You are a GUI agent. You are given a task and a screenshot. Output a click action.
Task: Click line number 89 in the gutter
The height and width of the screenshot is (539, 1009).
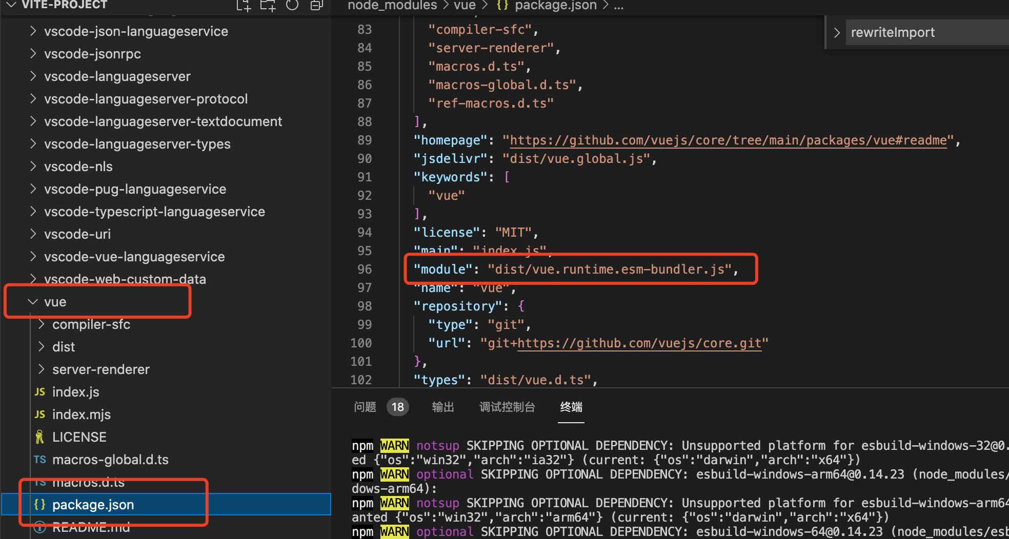365,140
